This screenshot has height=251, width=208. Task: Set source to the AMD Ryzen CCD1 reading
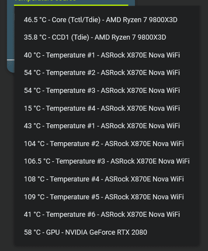(107, 37)
